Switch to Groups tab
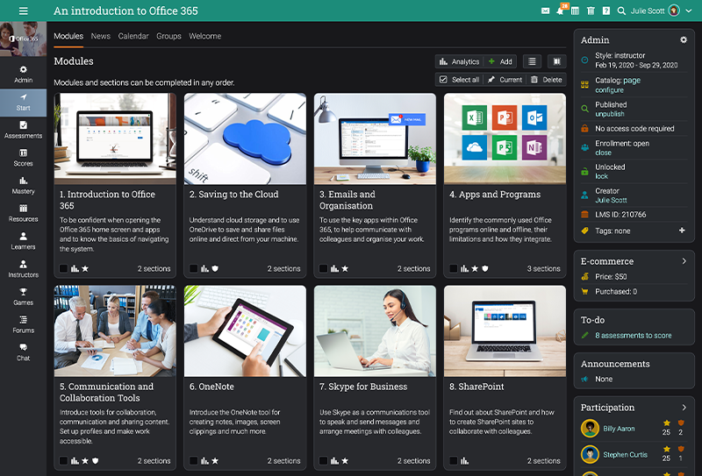 click(x=168, y=36)
